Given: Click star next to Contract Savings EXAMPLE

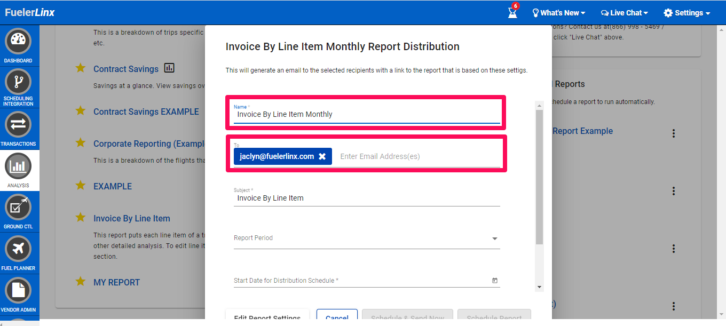Looking at the screenshot, I should tap(81, 111).
